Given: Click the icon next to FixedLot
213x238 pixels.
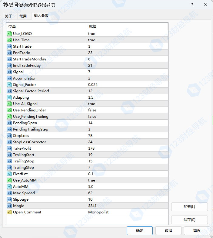Looking at the screenshot, I should [9, 174].
